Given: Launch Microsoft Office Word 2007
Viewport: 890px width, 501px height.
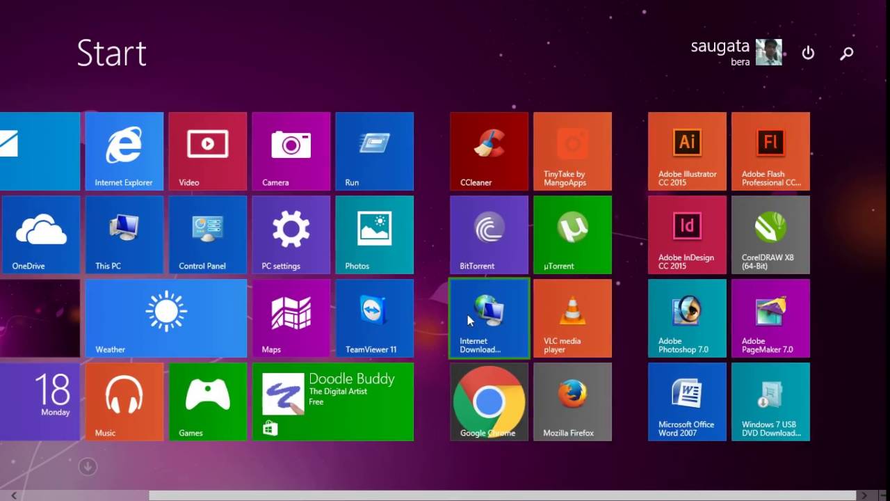Looking at the screenshot, I should coord(688,401).
